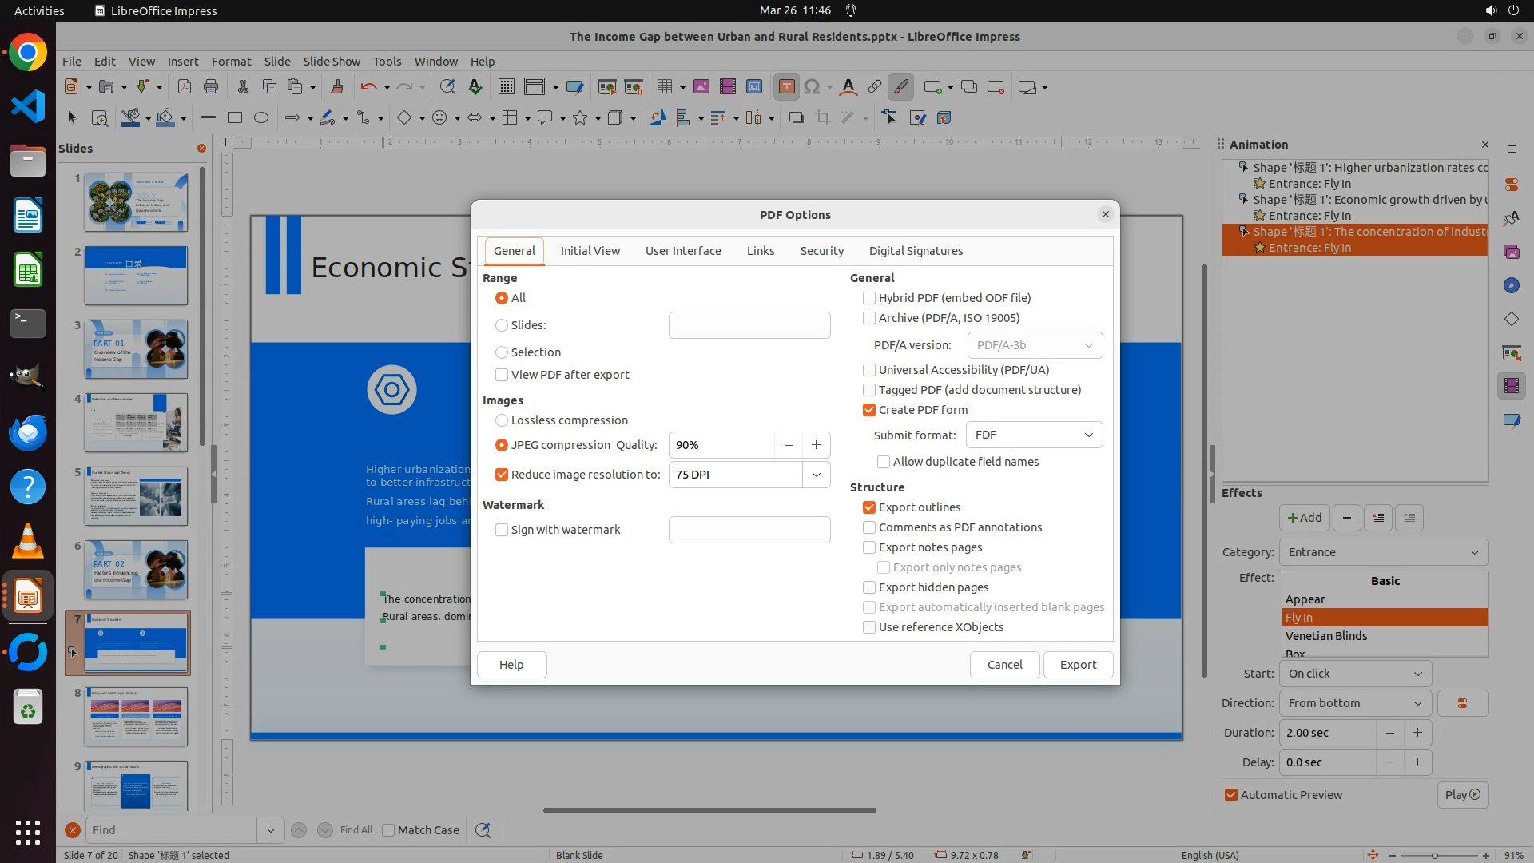Viewport: 1534px width, 863px height.
Task: Toggle Export outlines checkbox
Action: 869,507
